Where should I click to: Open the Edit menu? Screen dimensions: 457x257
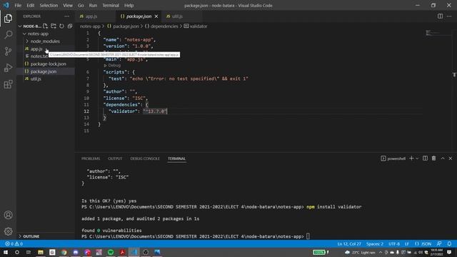[x=30, y=5]
